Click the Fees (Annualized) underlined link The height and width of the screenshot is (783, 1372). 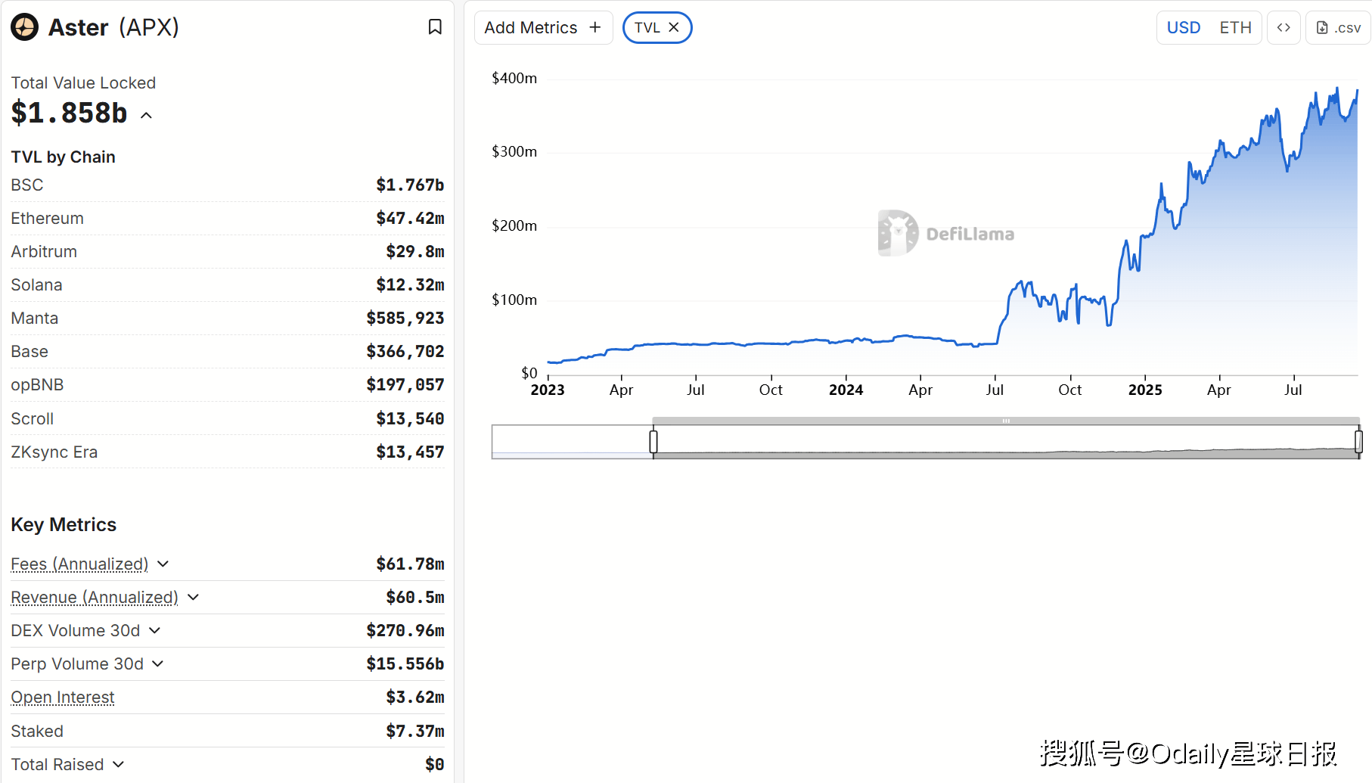point(79,564)
